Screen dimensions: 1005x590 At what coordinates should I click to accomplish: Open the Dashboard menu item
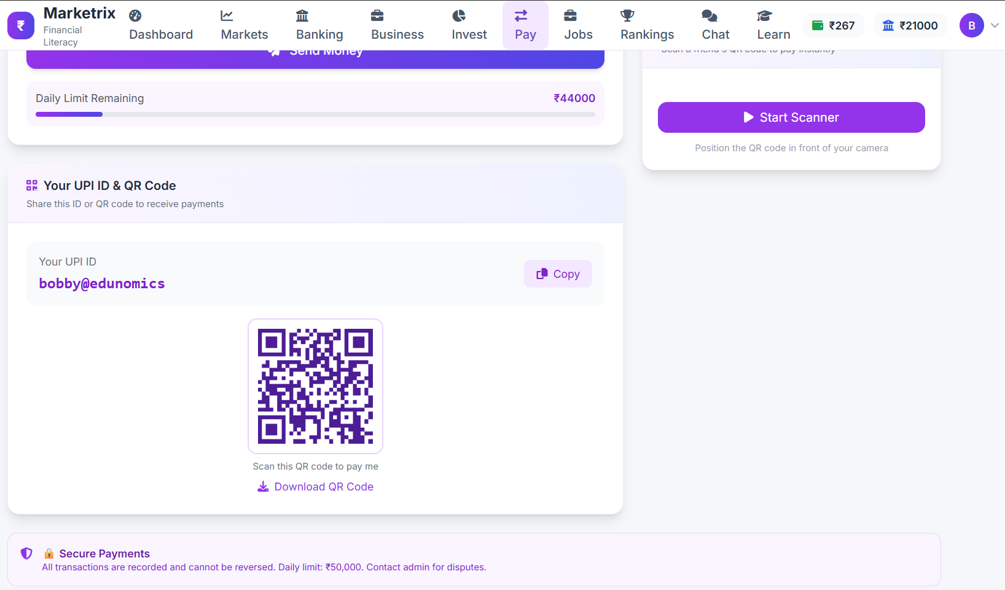pos(161,25)
